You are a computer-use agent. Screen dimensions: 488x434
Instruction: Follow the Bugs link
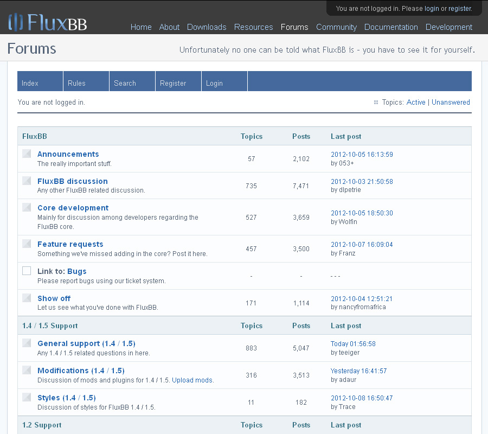77,271
